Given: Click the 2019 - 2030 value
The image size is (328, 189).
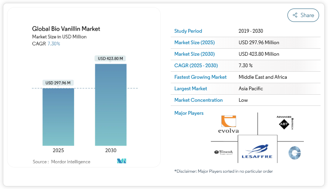Looking at the screenshot, I should [251, 31].
